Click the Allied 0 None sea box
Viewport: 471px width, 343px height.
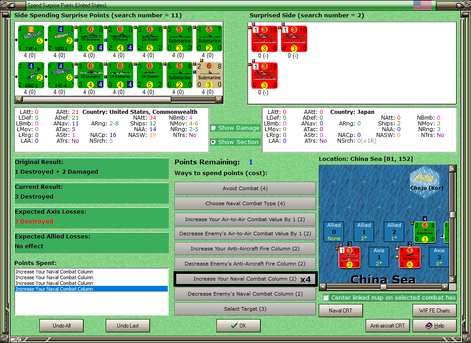tap(334, 232)
